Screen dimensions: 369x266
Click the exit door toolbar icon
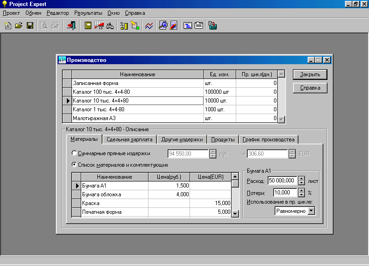[71, 25]
